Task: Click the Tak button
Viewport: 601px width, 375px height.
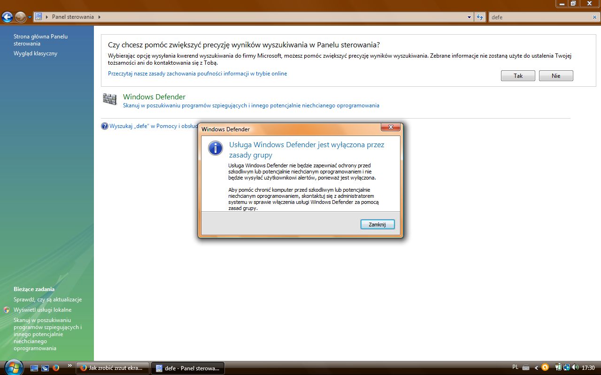Action: 518,76
